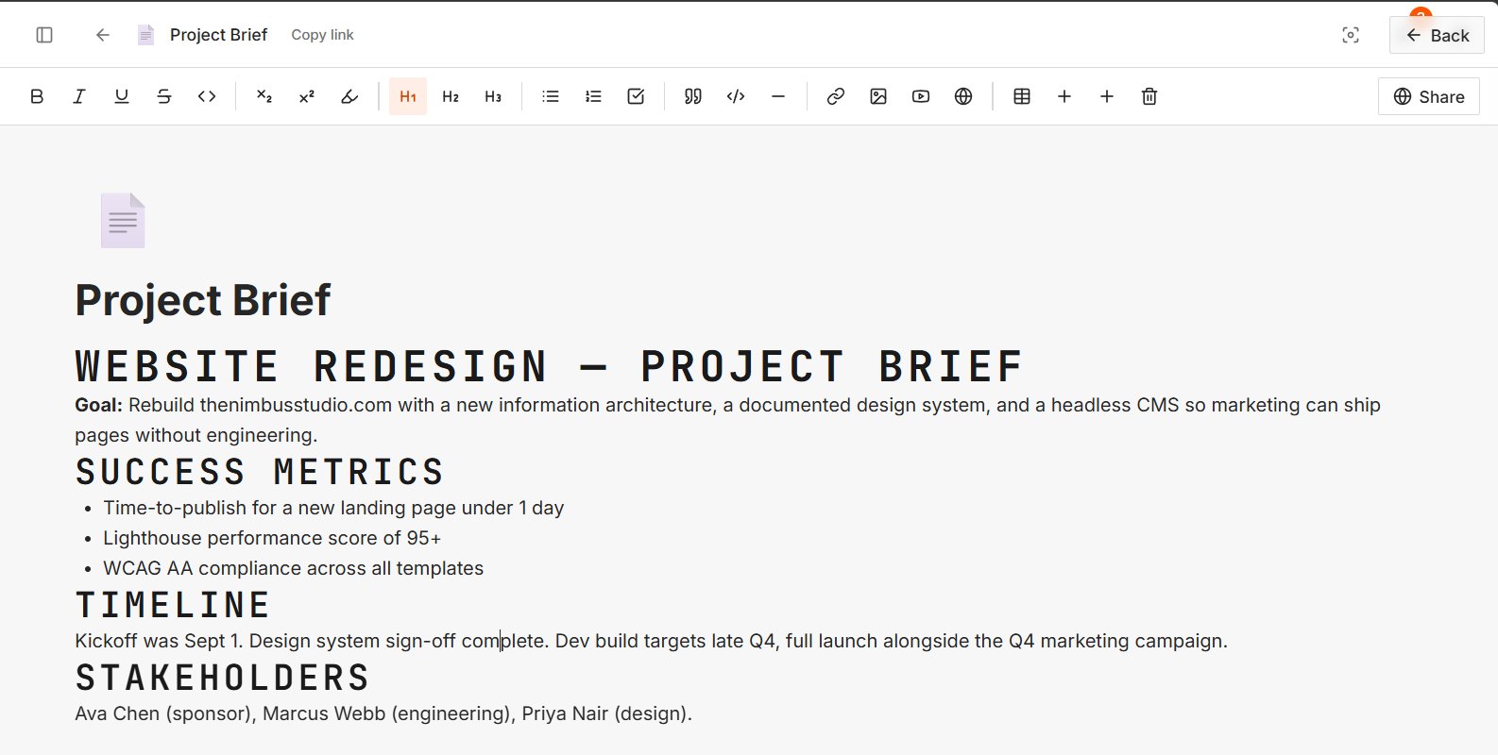
Task: Apply inline code formatting
Action: (207, 96)
